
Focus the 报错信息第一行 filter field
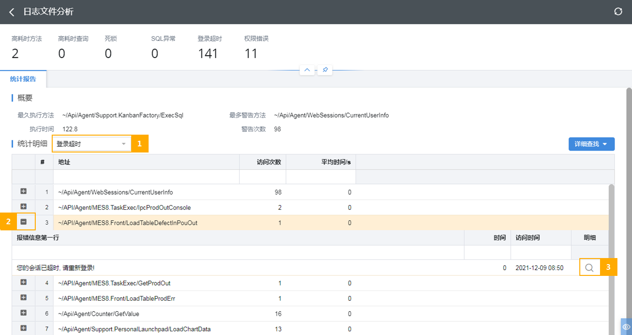pos(238,252)
